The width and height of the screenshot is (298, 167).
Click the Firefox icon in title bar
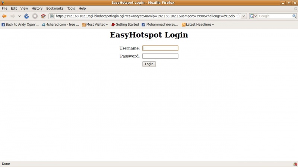tap(3, 3)
